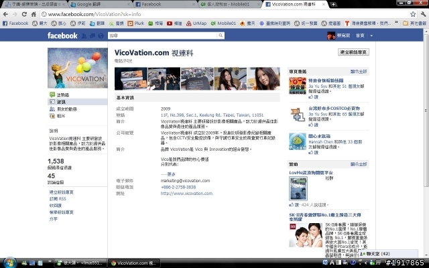The image size is (429, 268).
Task: Open the Plurk bookmark
Action: click(136, 23)
